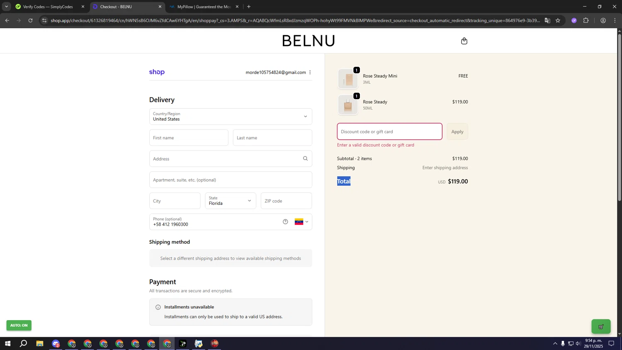622x350 pixels.
Task: Click the $119.00 total amount
Action: 458,182
